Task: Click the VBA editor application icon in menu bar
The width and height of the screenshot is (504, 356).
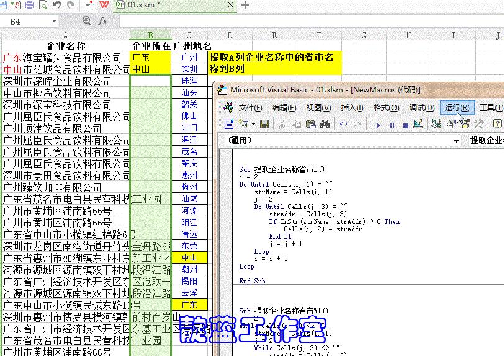Action: point(228,108)
